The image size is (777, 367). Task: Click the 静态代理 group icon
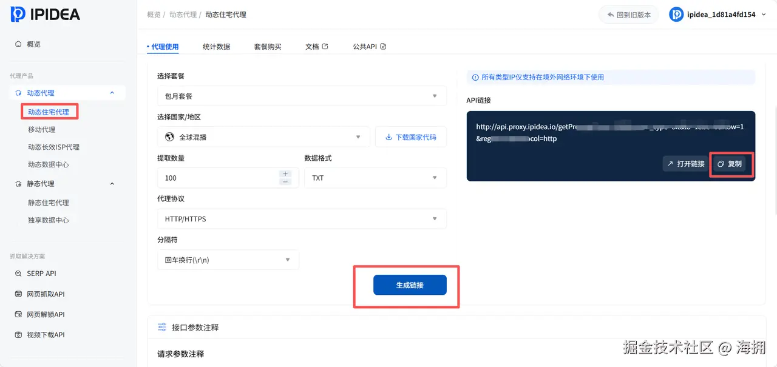[18, 183]
